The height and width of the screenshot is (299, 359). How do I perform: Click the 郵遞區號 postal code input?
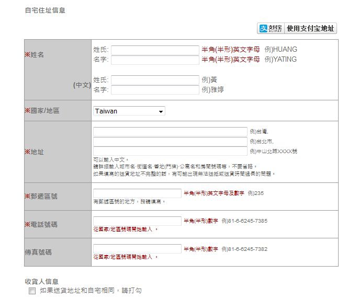click(x=137, y=193)
